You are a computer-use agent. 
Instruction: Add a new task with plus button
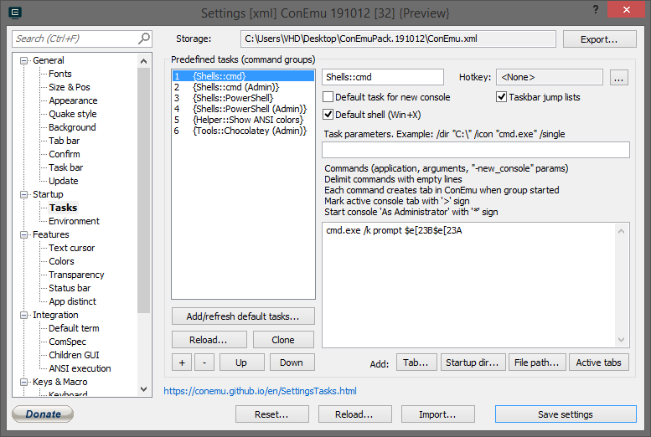tap(182, 362)
